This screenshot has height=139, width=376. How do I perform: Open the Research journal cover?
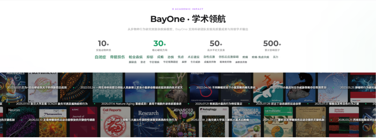pos(148,122)
